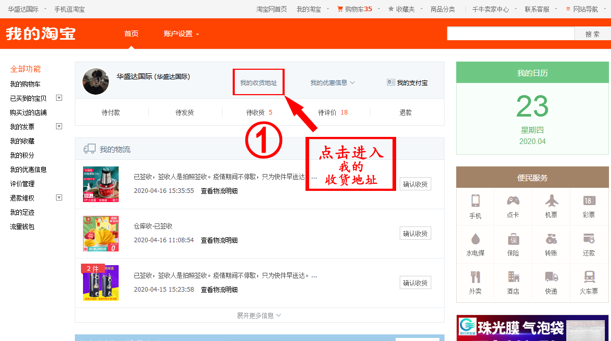
Task: View 查看物流明细 for the 11:08:54 shipment
Action: click(219, 240)
